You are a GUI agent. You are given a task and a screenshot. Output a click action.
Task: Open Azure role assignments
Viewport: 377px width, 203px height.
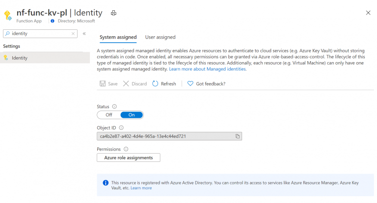(129, 158)
